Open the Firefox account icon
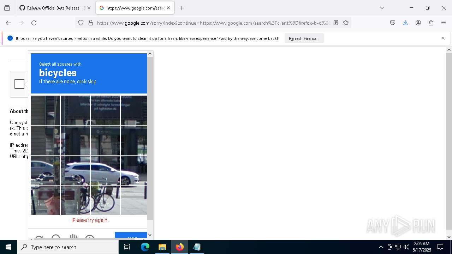452x254 pixels. 418,23
